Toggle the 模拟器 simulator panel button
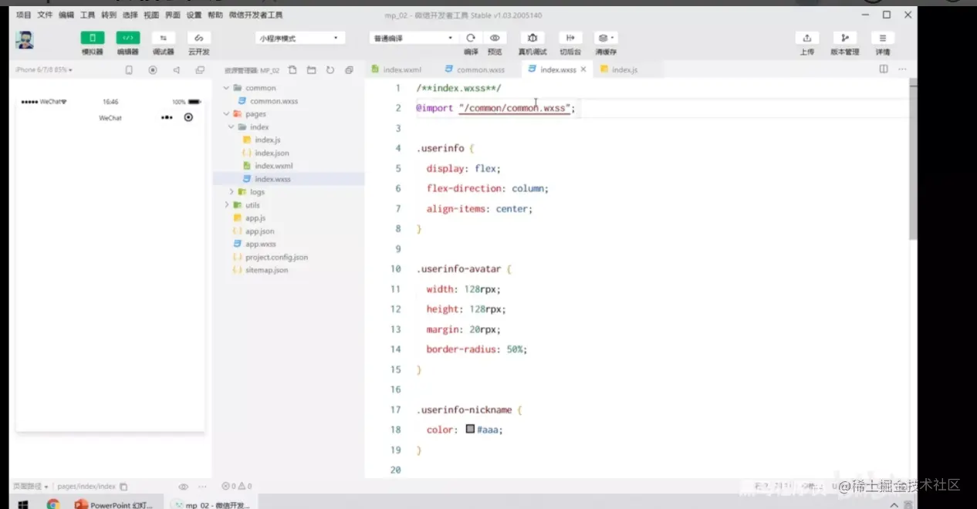This screenshot has width=977, height=509. point(93,39)
